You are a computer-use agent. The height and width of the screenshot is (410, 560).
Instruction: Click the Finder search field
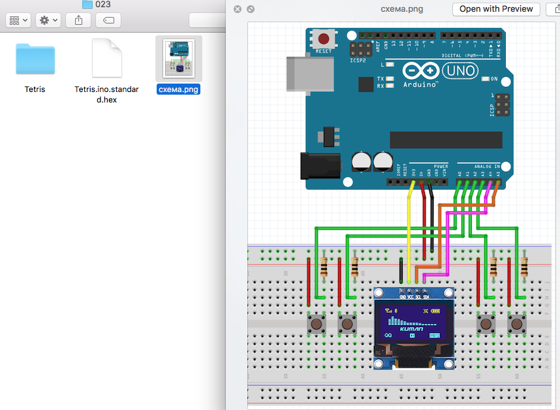[x=206, y=20]
